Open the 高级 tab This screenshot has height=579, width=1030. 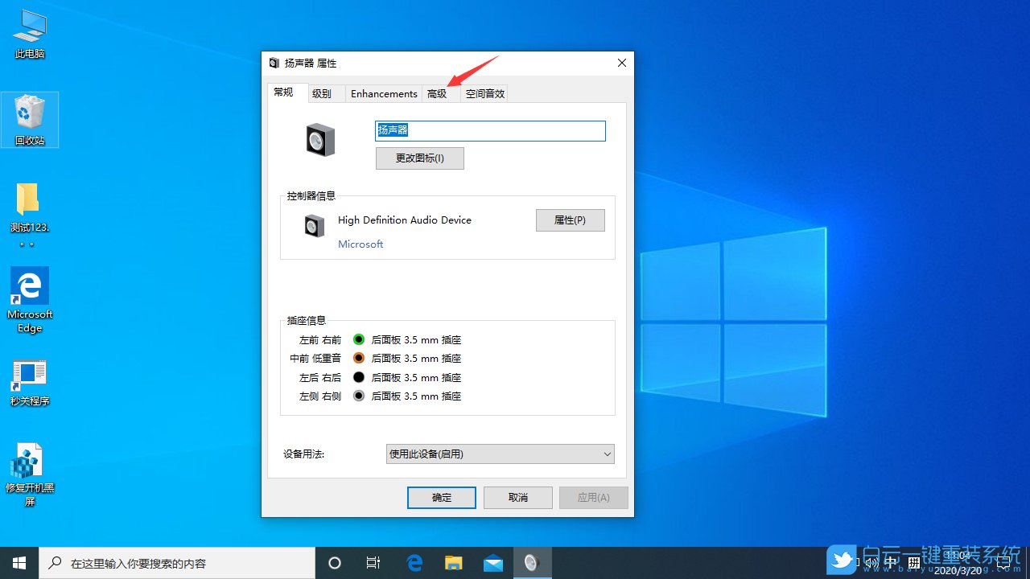438,92
